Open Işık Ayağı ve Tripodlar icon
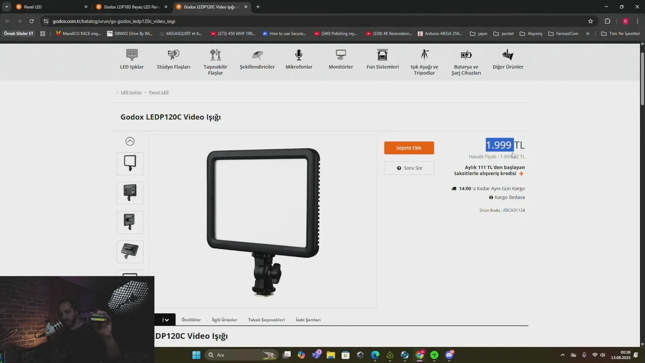This screenshot has height=363, width=645. (x=424, y=54)
